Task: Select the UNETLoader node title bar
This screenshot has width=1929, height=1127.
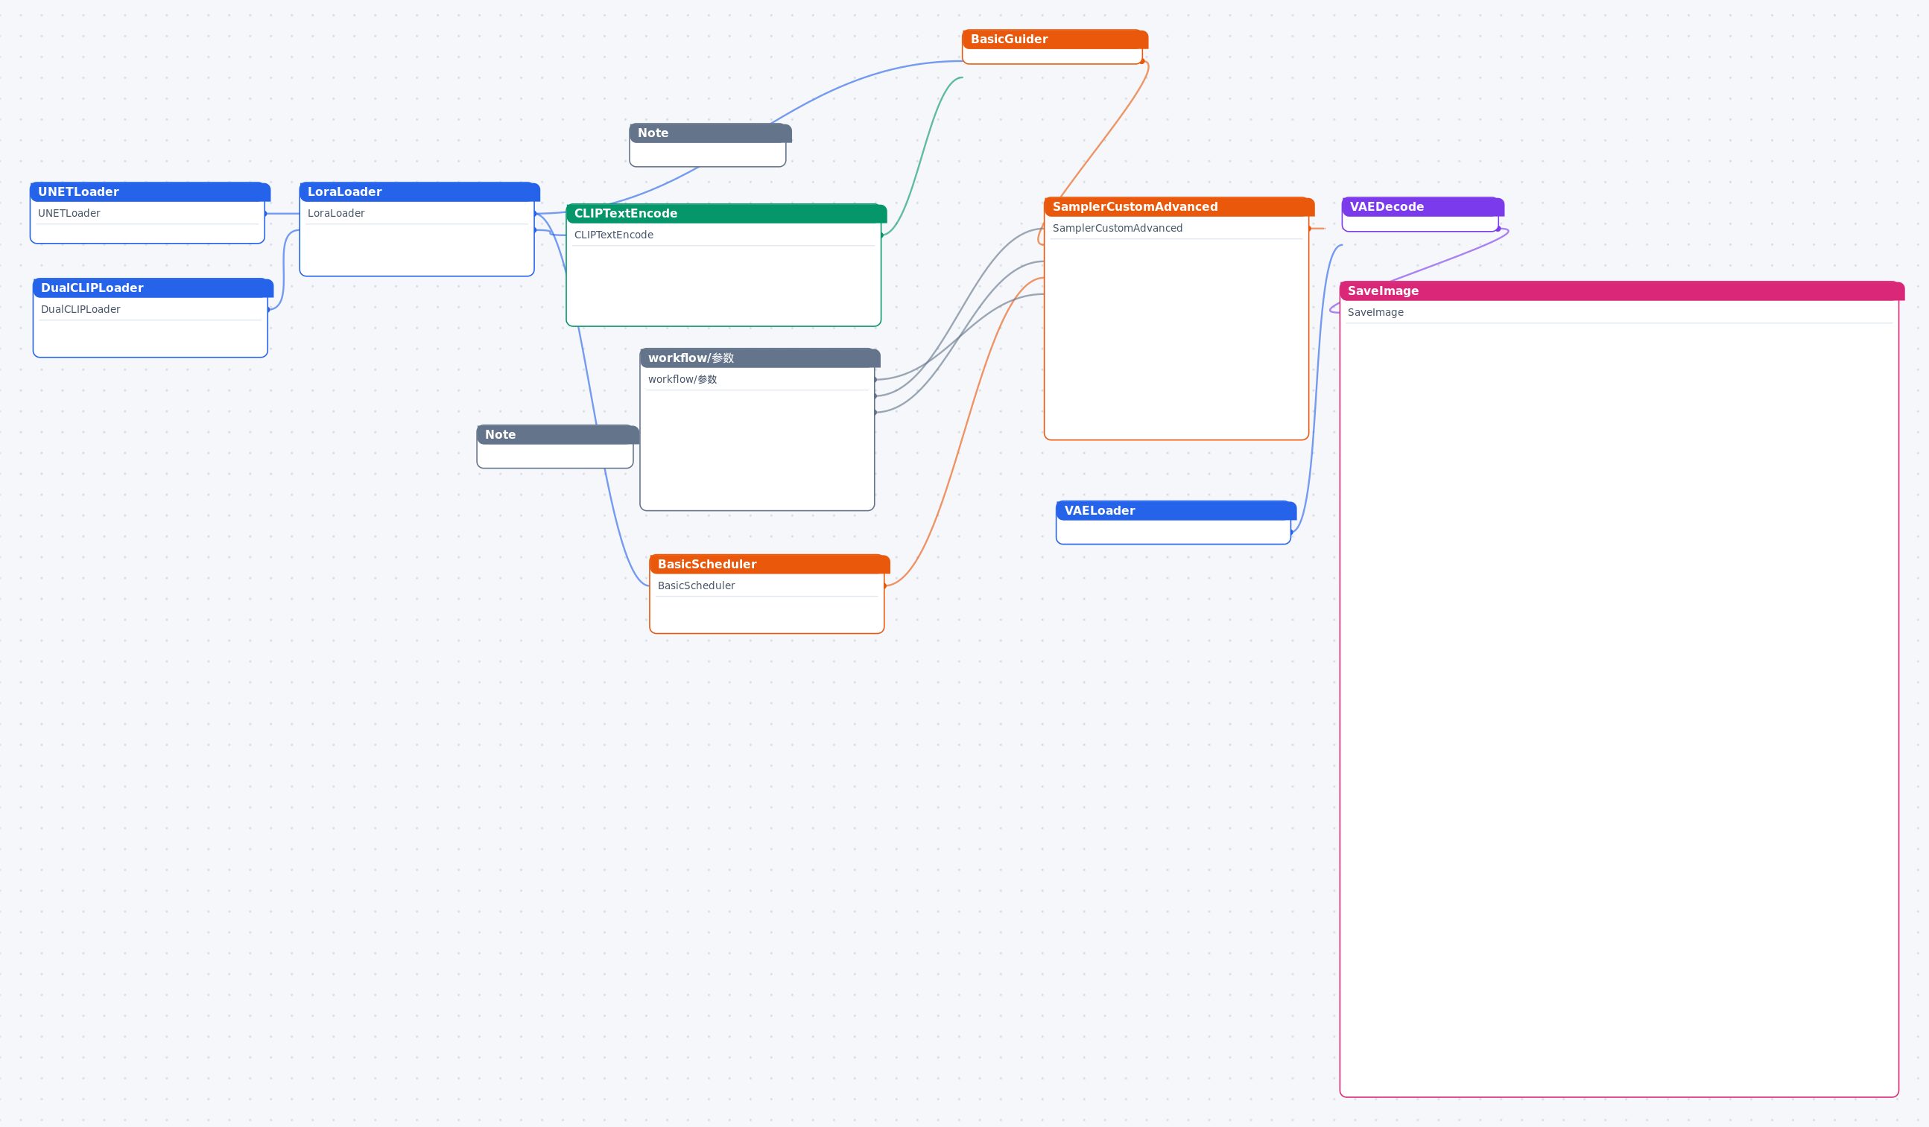Action: coord(150,192)
